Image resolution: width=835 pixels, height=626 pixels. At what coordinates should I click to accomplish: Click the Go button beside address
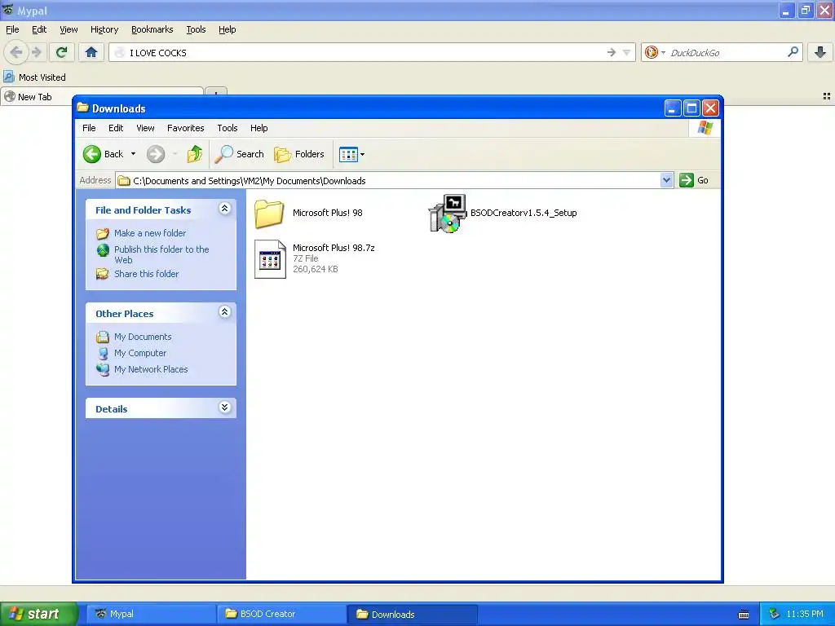click(694, 180)
